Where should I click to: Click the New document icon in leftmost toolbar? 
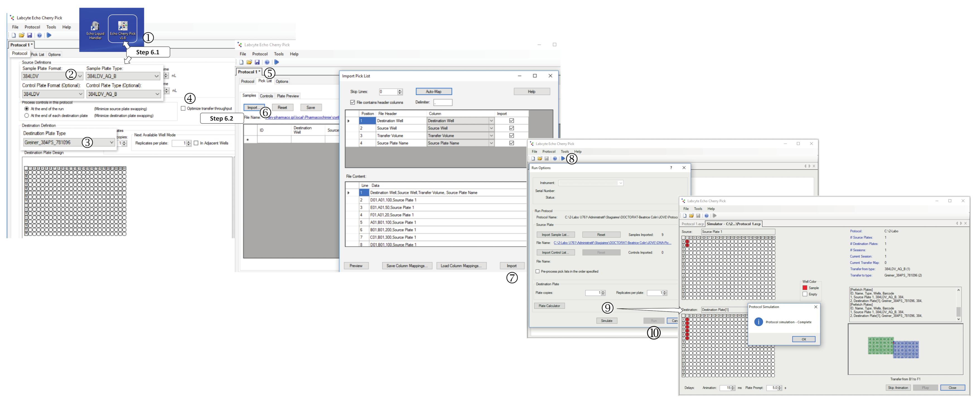(14, 35)
